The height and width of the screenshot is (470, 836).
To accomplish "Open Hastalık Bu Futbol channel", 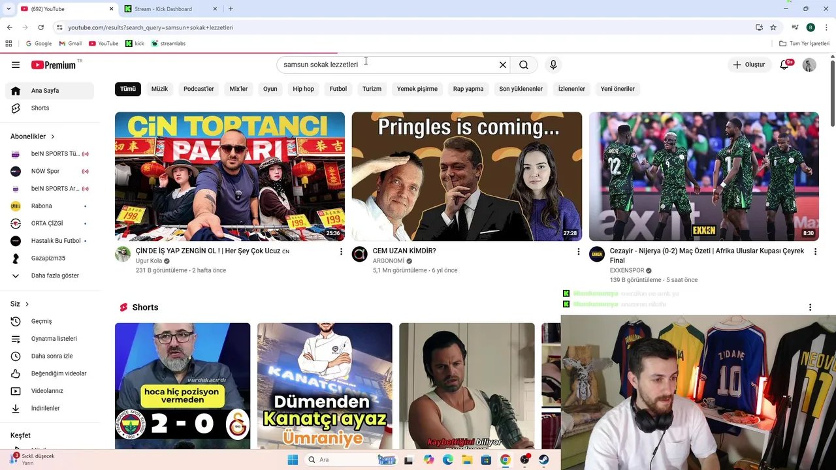I will (49, 241).
